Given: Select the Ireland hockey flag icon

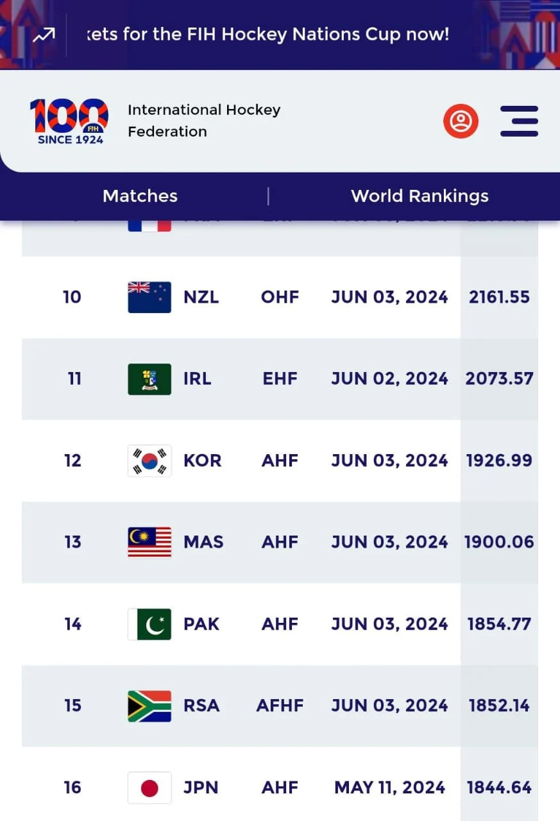Looking at the screenshot, I should click(x=149, y=378).
